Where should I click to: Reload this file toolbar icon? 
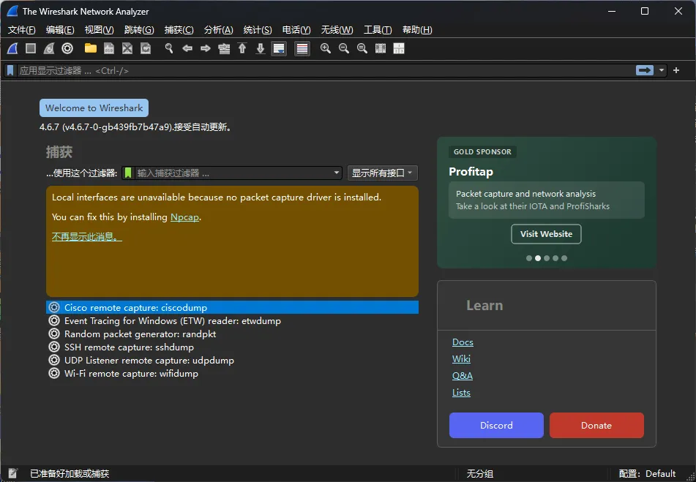146,48
